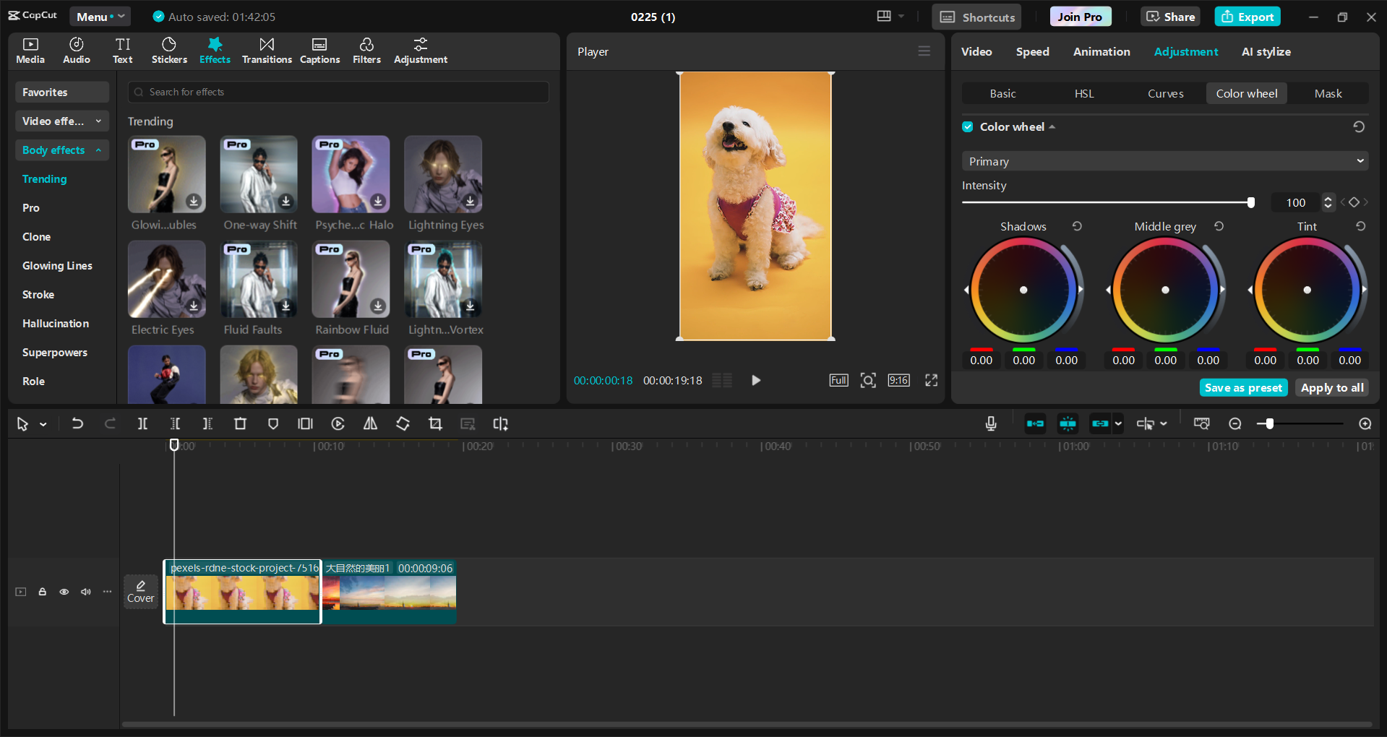This screenshot has width=1387, height=737.
Task: Enable the Color wheel checkbox
Action: pos(967,126)
